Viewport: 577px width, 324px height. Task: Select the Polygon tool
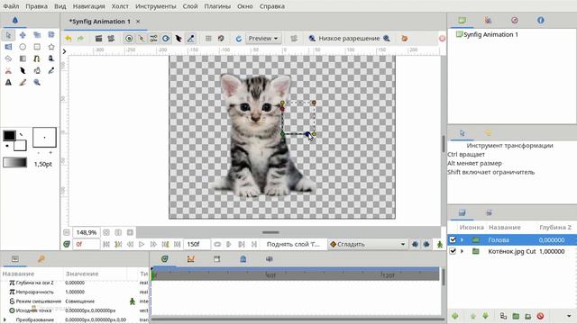click(8, 58)
